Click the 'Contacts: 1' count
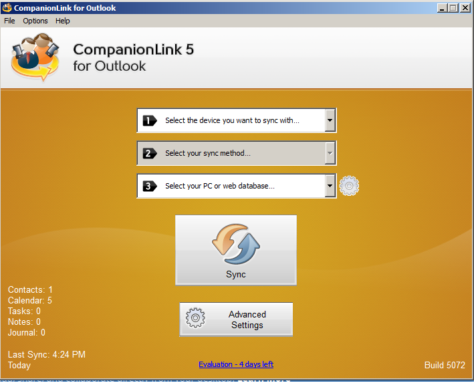 30,290
